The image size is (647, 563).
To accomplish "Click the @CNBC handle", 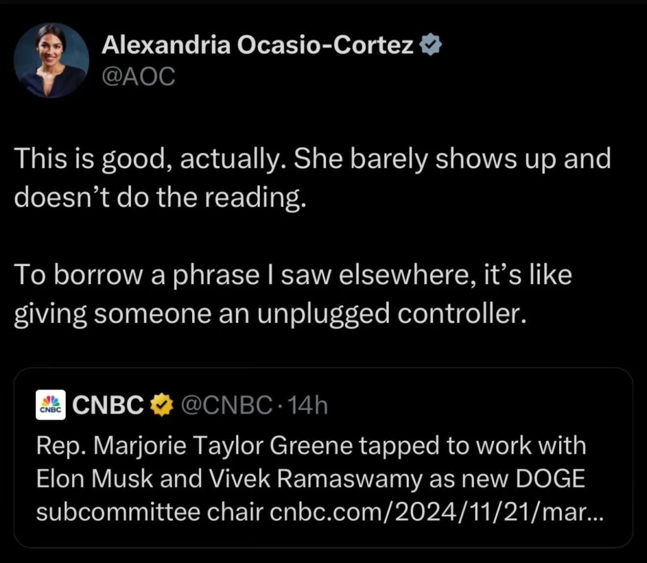I will click(x=225, y=405).
